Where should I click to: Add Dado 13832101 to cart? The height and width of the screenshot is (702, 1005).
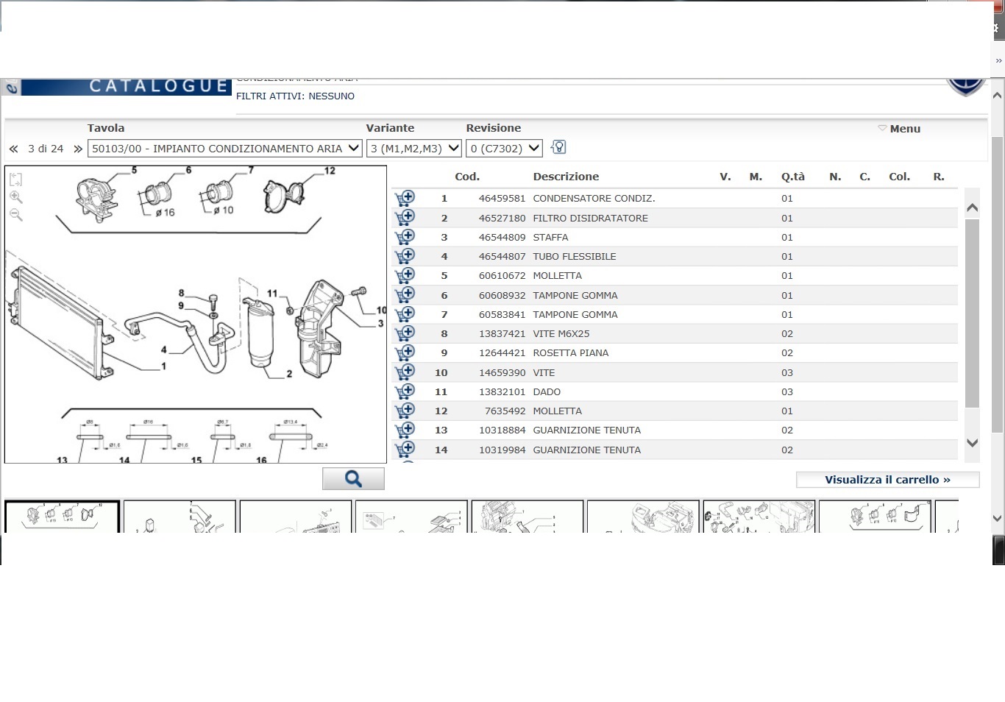click(x=405, y=391)
